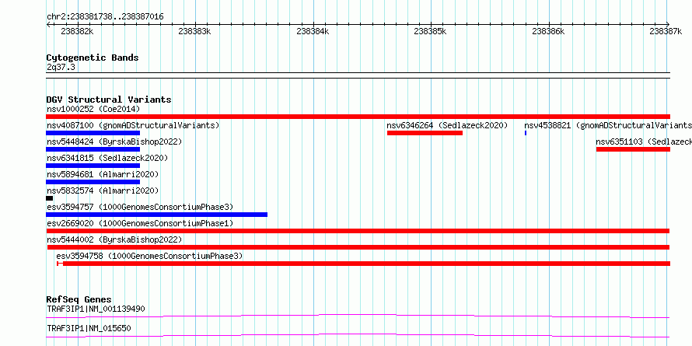Click the magenta track line of NM_015650
Image resolution: width=692 pixels, height=346 pixels.
[358, 335]
